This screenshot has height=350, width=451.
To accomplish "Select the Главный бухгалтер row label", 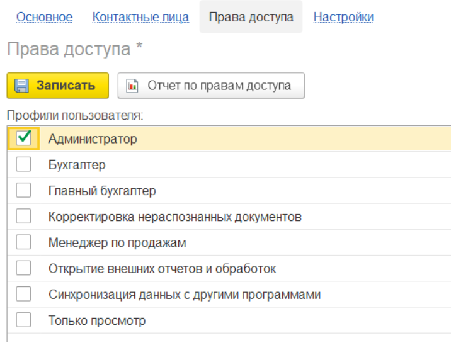I will (102, 191).
